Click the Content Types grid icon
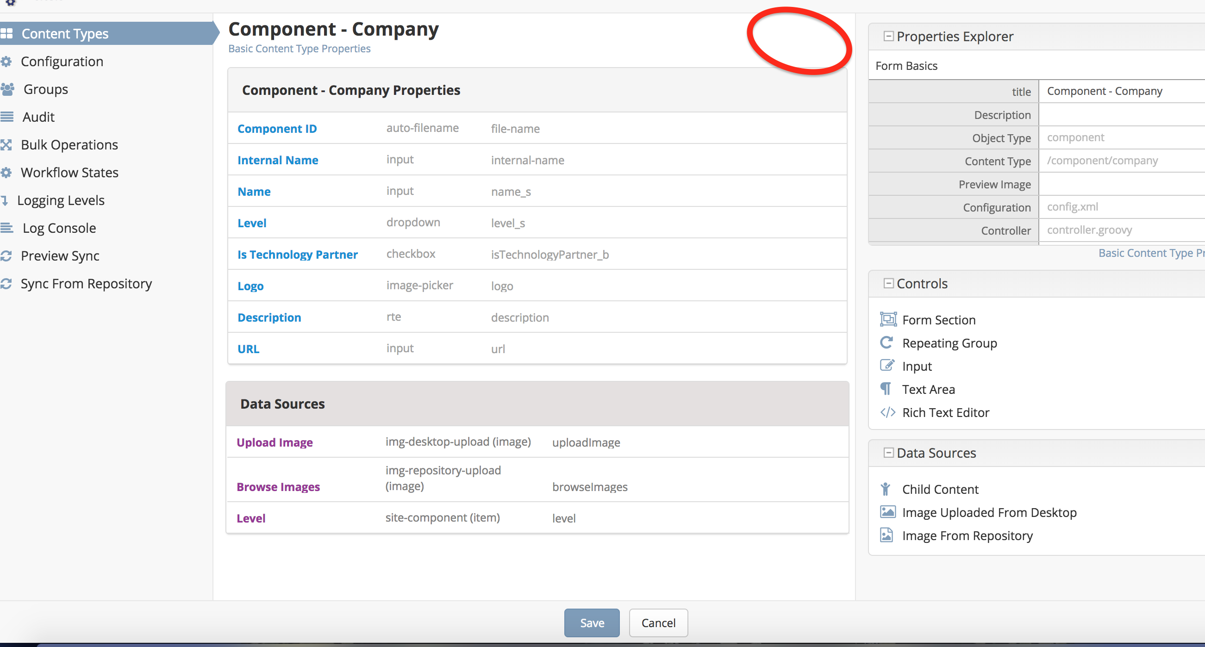 [x=6, y=33]
